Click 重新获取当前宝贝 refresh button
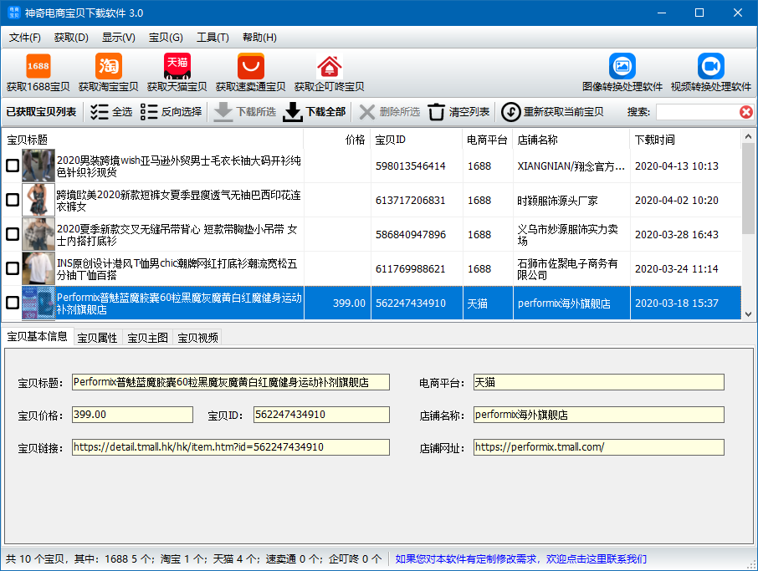Screen dimensions: 758x571 coord(552,112)
